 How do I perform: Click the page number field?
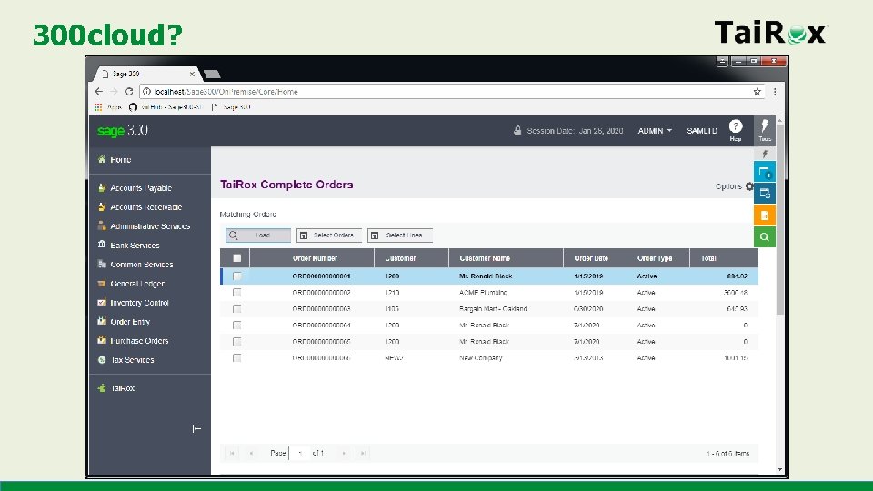coord(300,453)
